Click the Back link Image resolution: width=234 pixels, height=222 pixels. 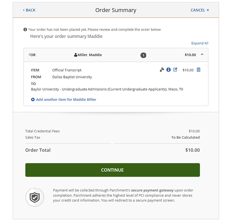[29, 10]
